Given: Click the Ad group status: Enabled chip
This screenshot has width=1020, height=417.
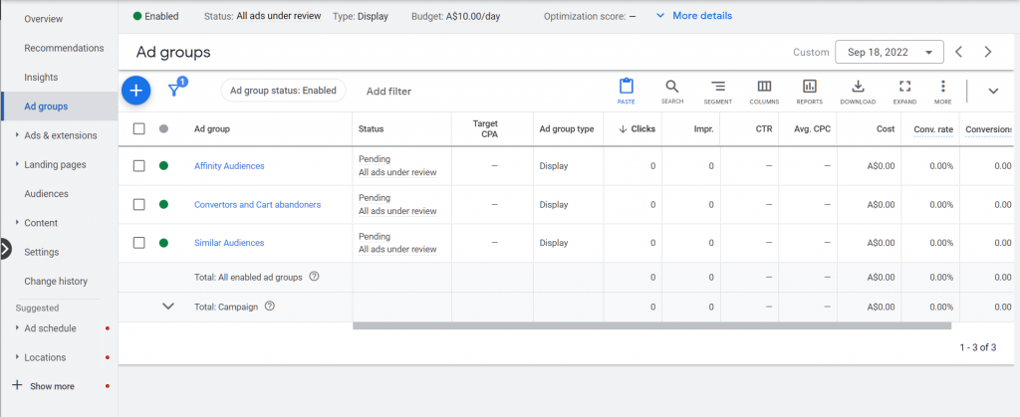Looking at the screenshot, I should (283, 91).
